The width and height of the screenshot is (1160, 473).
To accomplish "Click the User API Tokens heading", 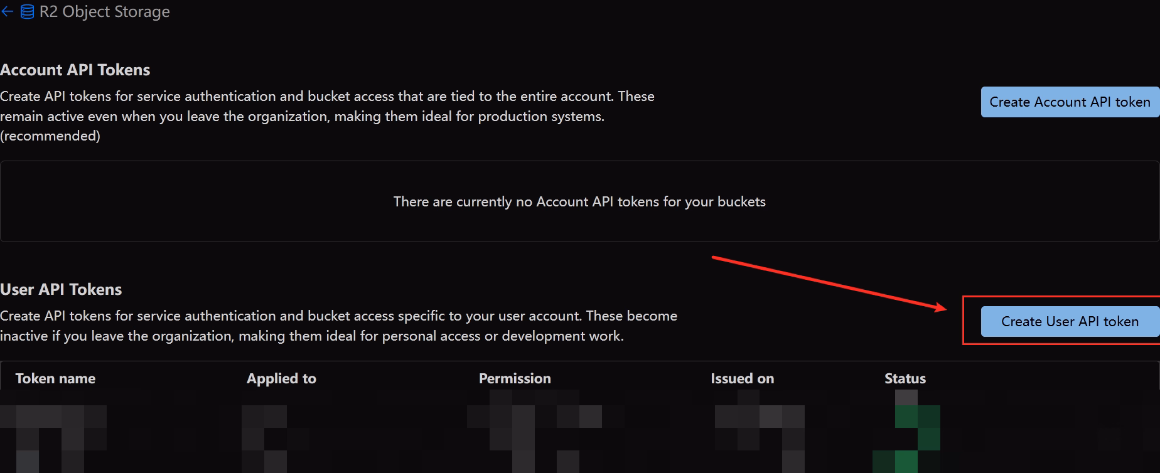I will 61,289.
